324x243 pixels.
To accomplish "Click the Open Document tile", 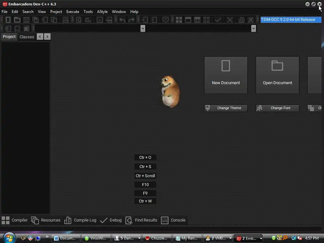I will coord(277,75).
